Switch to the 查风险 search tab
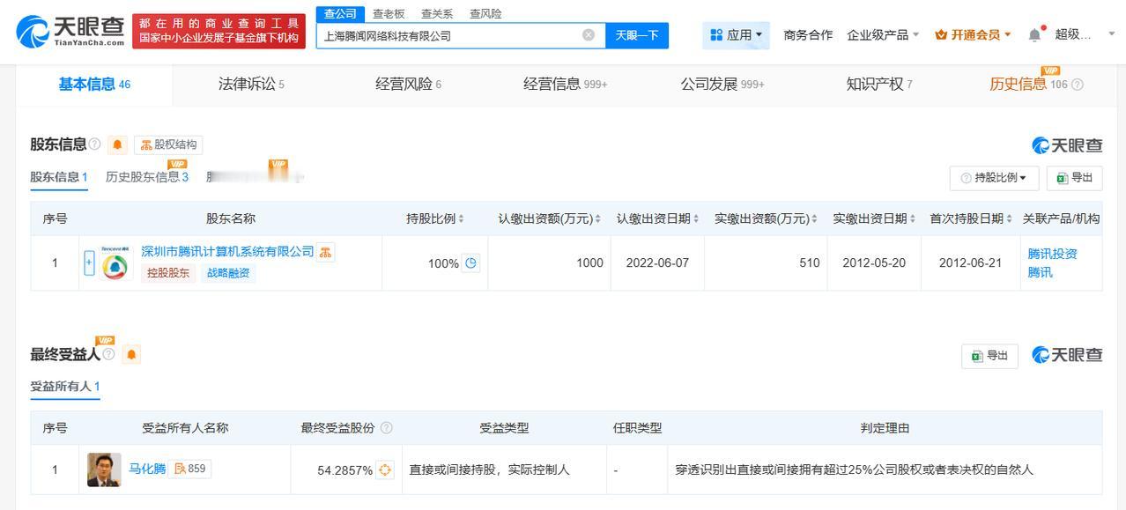This screenshot has height=510, width=1126. click(485, 14)
